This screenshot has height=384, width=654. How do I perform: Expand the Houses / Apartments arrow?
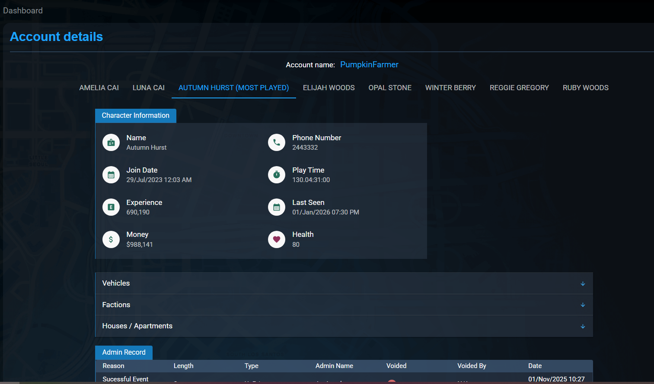click(583, 326)
